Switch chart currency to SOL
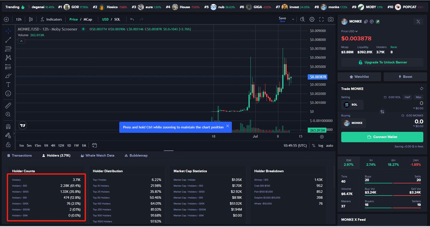This screenshot has width=430, height=227. tap(117, 19)
